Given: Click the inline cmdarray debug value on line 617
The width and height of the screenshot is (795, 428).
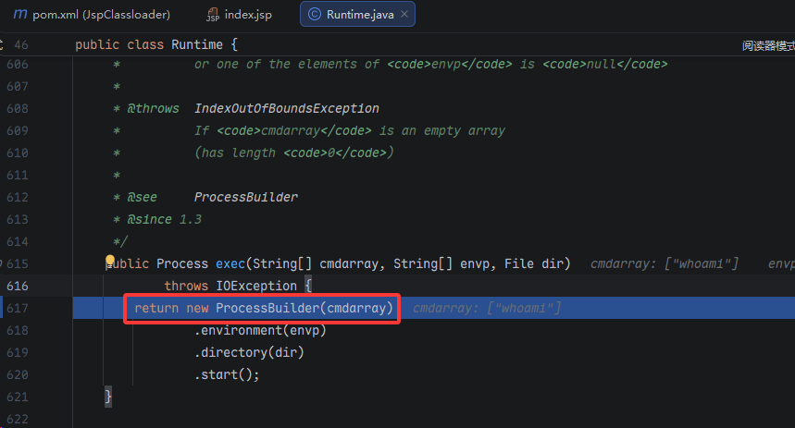Looking at the screenshot, I should (x=487, y=308).
